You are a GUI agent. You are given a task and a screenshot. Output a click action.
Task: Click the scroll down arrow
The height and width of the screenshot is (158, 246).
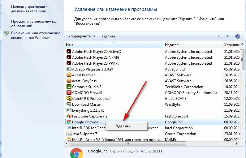[242, 139]
